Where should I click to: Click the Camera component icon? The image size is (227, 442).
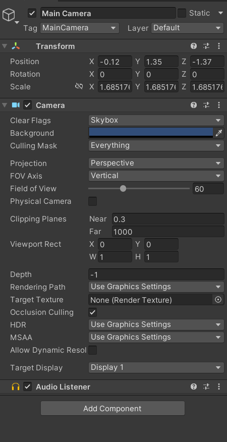[16, 105]
